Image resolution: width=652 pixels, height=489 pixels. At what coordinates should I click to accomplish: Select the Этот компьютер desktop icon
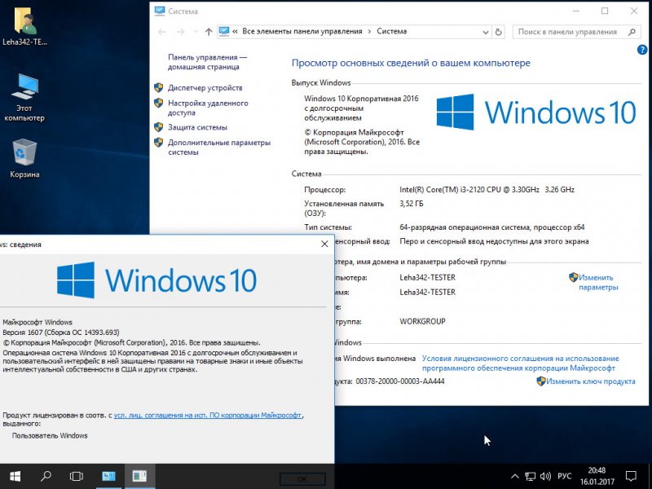pos(24,98)
